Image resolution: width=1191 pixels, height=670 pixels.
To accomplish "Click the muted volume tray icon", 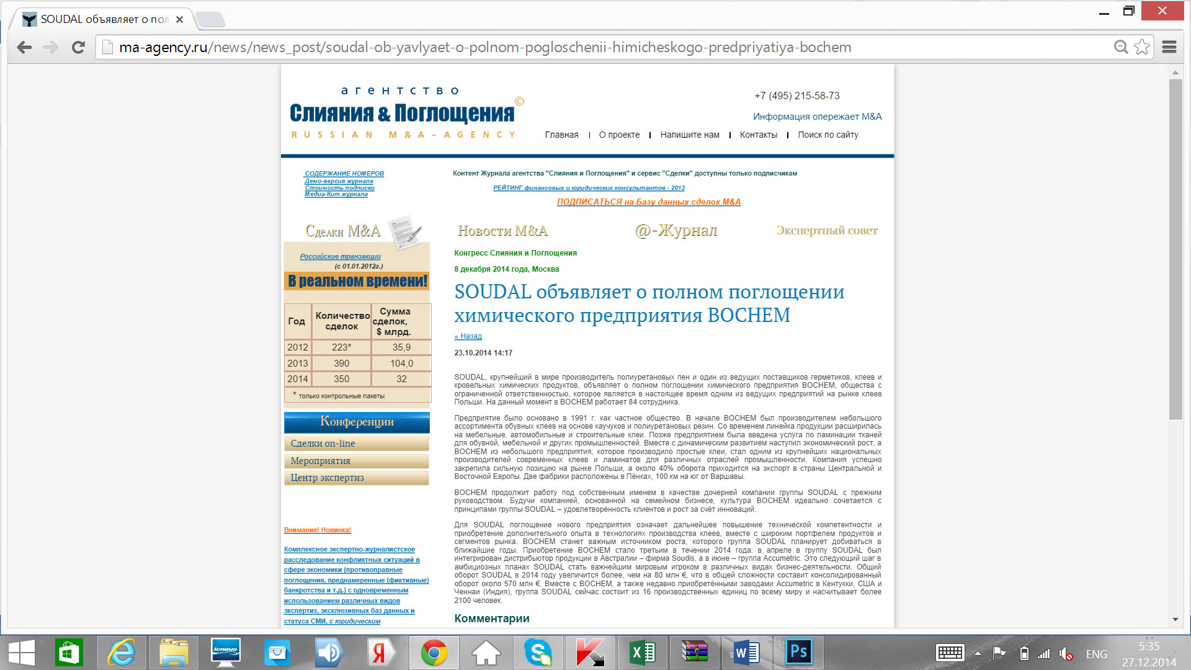I will click(1066, 653).
